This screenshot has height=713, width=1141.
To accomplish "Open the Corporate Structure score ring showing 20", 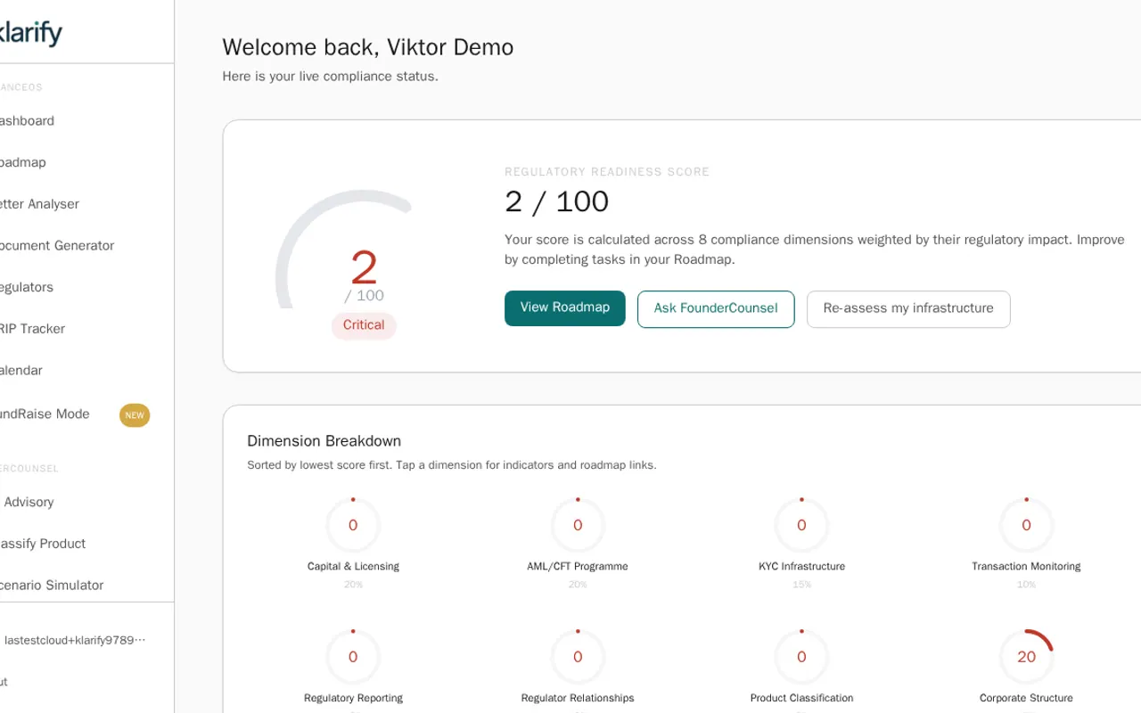I will (1026, 657).
